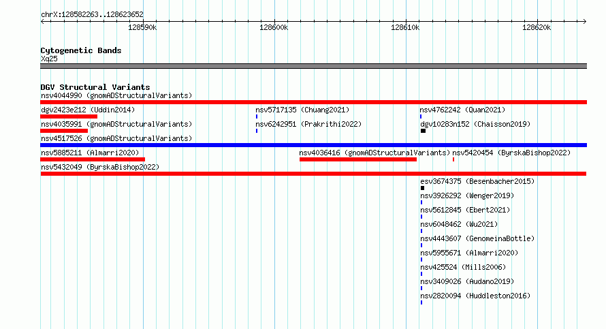Click small blue nsv6242951 marker

point(257,131)
